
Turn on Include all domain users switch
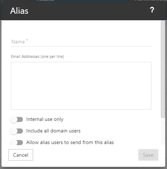pyautogui.click(x=16, y=131)
